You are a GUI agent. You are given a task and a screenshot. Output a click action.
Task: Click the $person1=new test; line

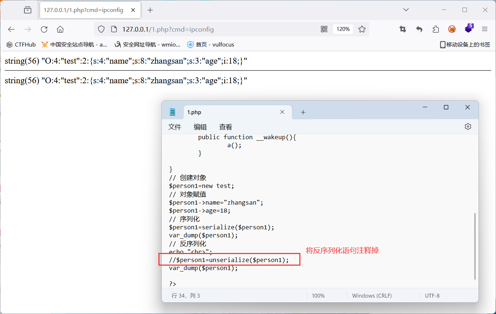202,186
